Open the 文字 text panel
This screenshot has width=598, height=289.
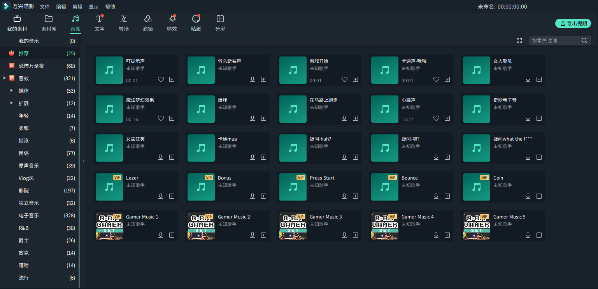coord(100,23)
